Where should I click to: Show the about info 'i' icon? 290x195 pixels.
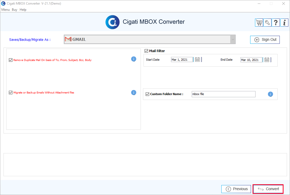(x=284, y=23)
